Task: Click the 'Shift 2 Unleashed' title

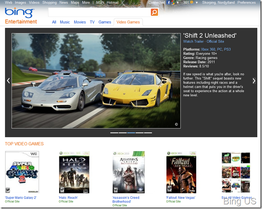Action: [x=210, y=35]
